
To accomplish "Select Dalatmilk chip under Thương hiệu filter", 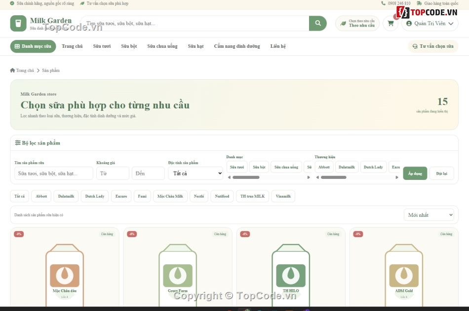I will (347, 167).
